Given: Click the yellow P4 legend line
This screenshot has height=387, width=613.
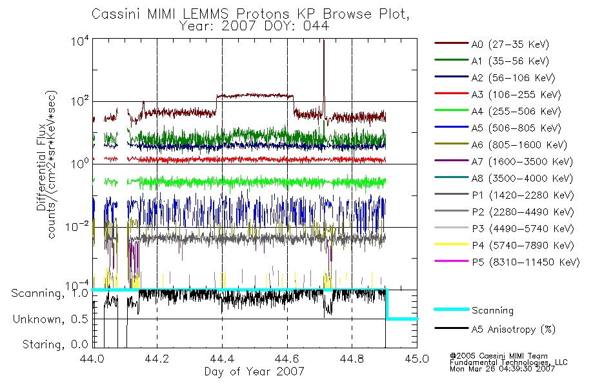Looking at the screenshot, I should point(451,244).
